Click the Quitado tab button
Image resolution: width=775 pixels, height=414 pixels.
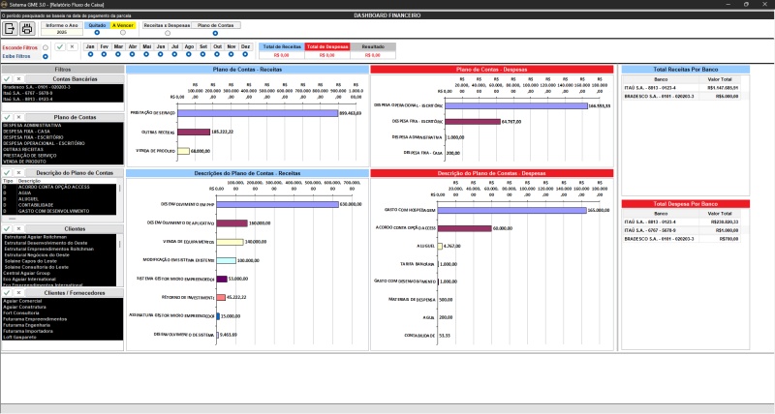(x=97, y=26)
